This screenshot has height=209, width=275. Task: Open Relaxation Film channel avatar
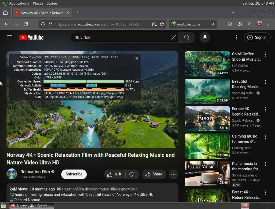12,174
